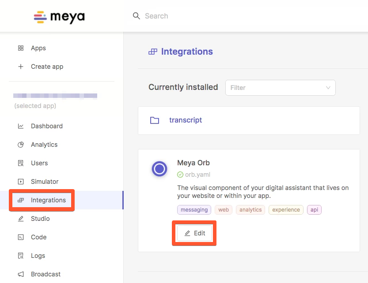The width and height of the screenshot is (368, 283).
Task: Select Create app in sidebar
Action: pos(47,67)
